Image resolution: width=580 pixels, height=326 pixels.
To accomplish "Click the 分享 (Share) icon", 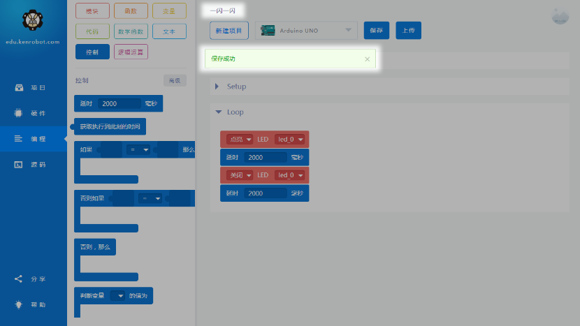I will [19, 279].
